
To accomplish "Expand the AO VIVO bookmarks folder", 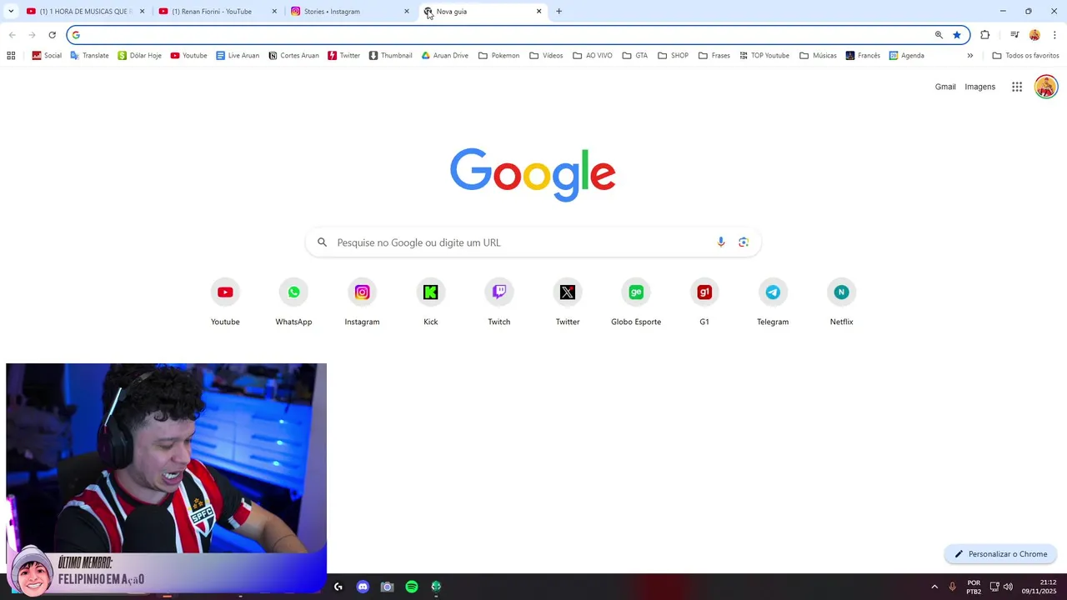I will (592, 56).
